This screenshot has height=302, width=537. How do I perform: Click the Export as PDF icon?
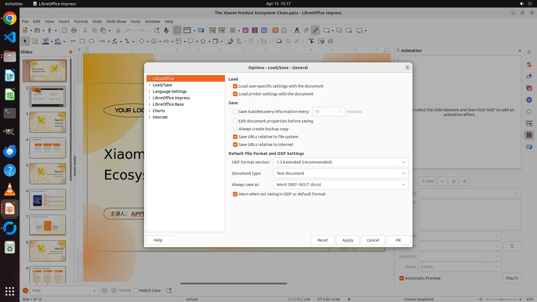tap(64, 30)
